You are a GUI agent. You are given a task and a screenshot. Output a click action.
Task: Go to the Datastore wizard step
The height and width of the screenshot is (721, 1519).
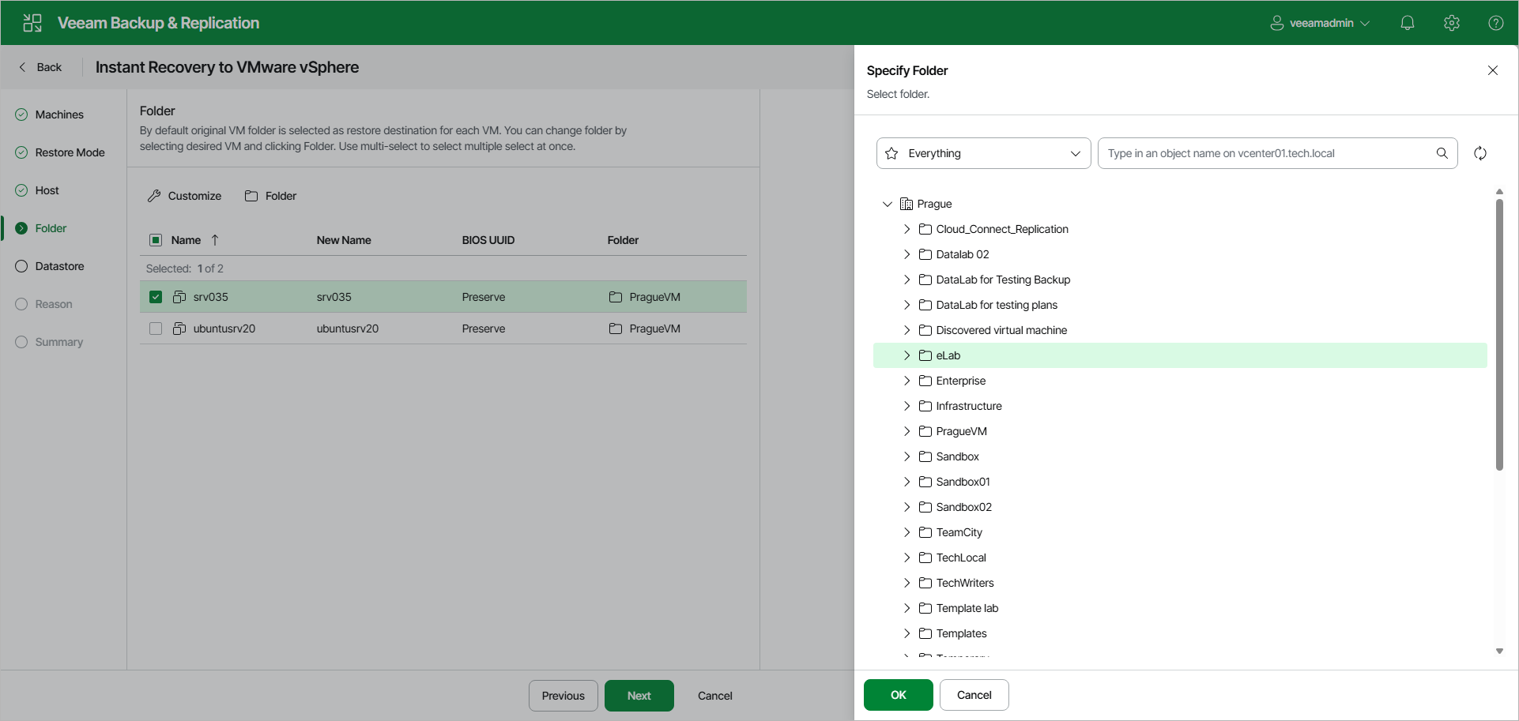(x=59, y=266)
